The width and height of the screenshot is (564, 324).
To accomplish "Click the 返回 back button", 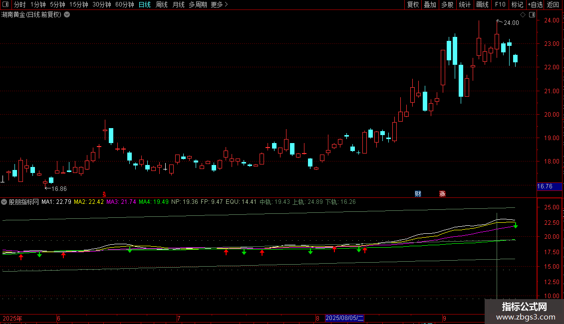I will (x=553, y=4).
